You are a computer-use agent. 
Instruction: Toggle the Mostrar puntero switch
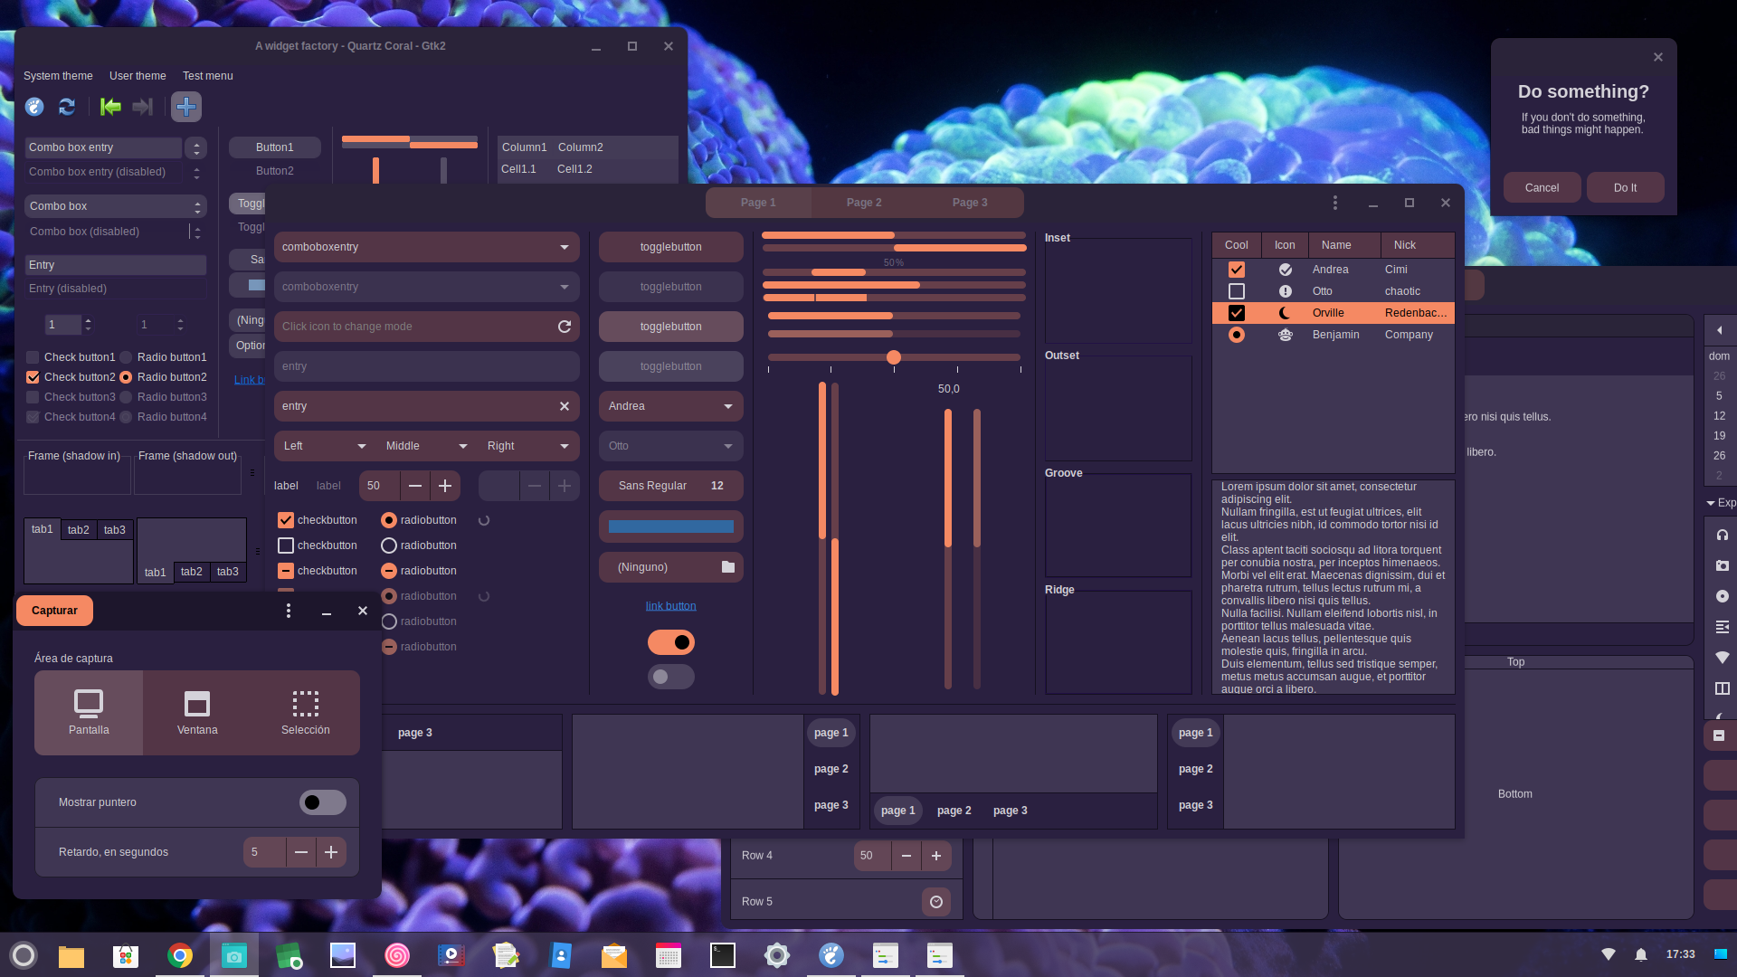[323, 802]
